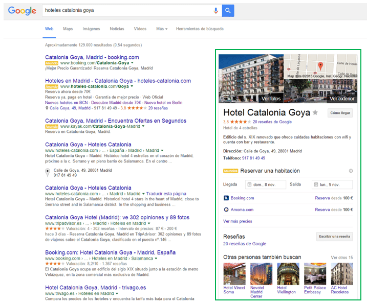
Task: Open the Llegada date picker
Action: (265, 184)
